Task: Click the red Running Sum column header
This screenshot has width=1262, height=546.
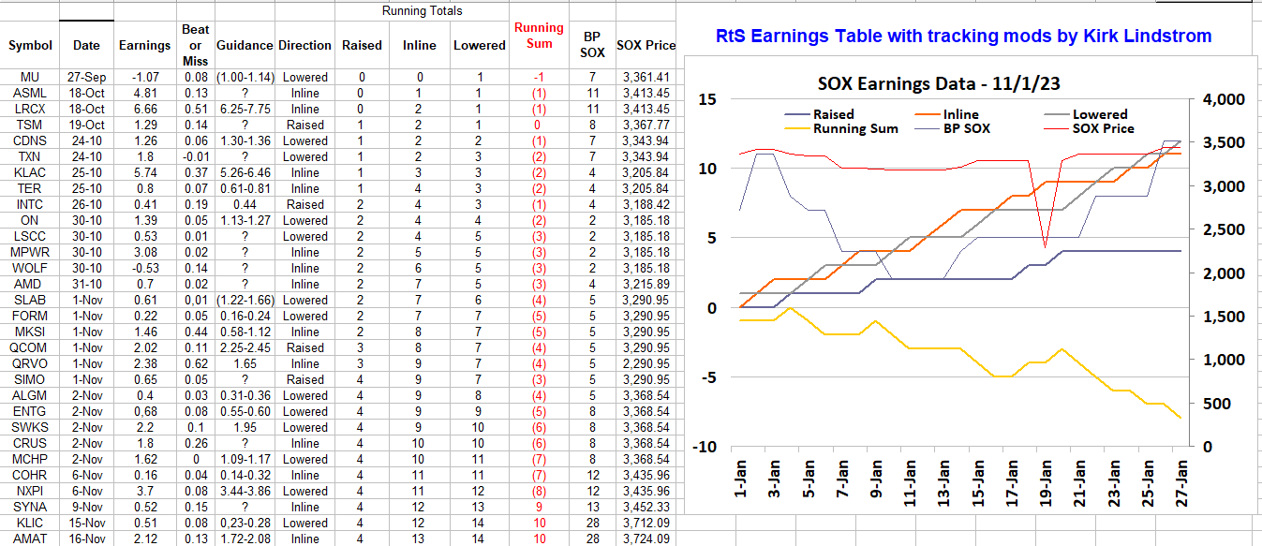Action: click(x=539, y=36)
